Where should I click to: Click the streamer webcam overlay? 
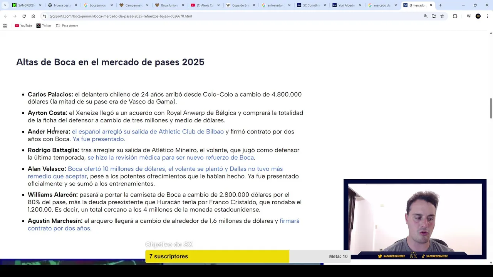[415, 219]
